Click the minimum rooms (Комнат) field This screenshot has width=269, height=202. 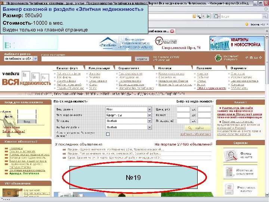pos(183,115)
